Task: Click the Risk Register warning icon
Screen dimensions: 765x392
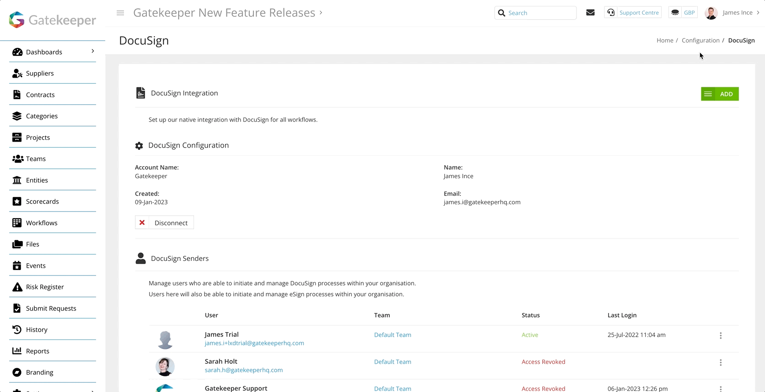Action: pos(17,287)
